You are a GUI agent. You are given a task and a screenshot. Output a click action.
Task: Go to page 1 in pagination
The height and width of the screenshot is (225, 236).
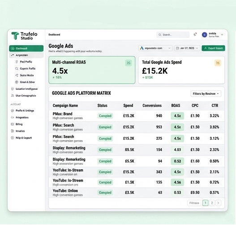pyautogui.click(x=206, y=203)
